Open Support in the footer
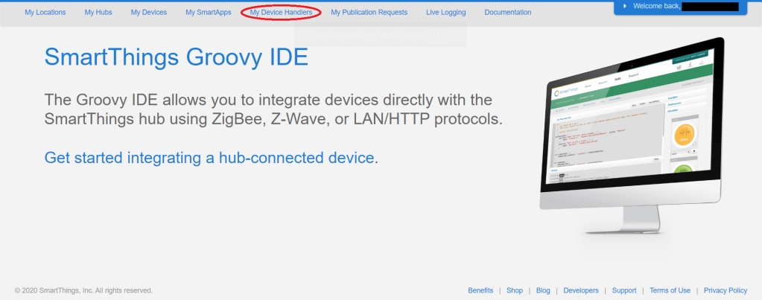 (x=624, y=290)
